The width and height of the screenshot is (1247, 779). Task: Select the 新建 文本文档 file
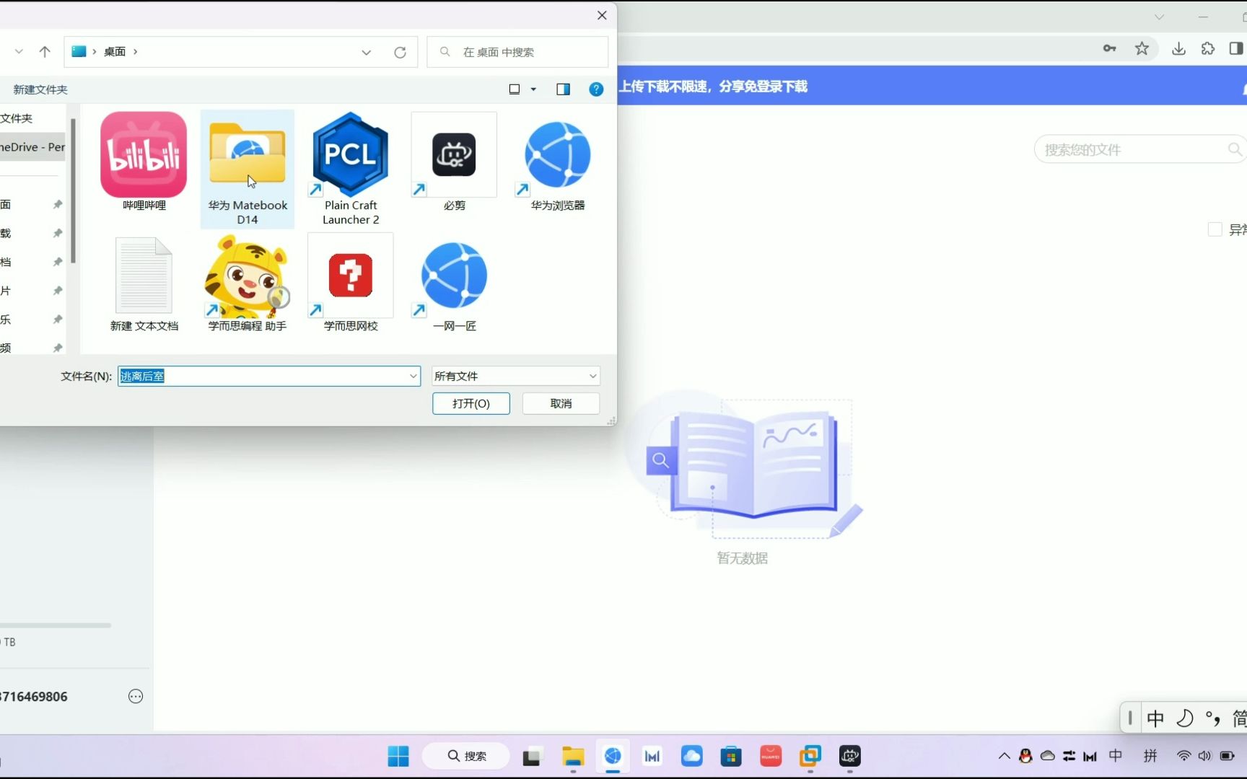144,276
